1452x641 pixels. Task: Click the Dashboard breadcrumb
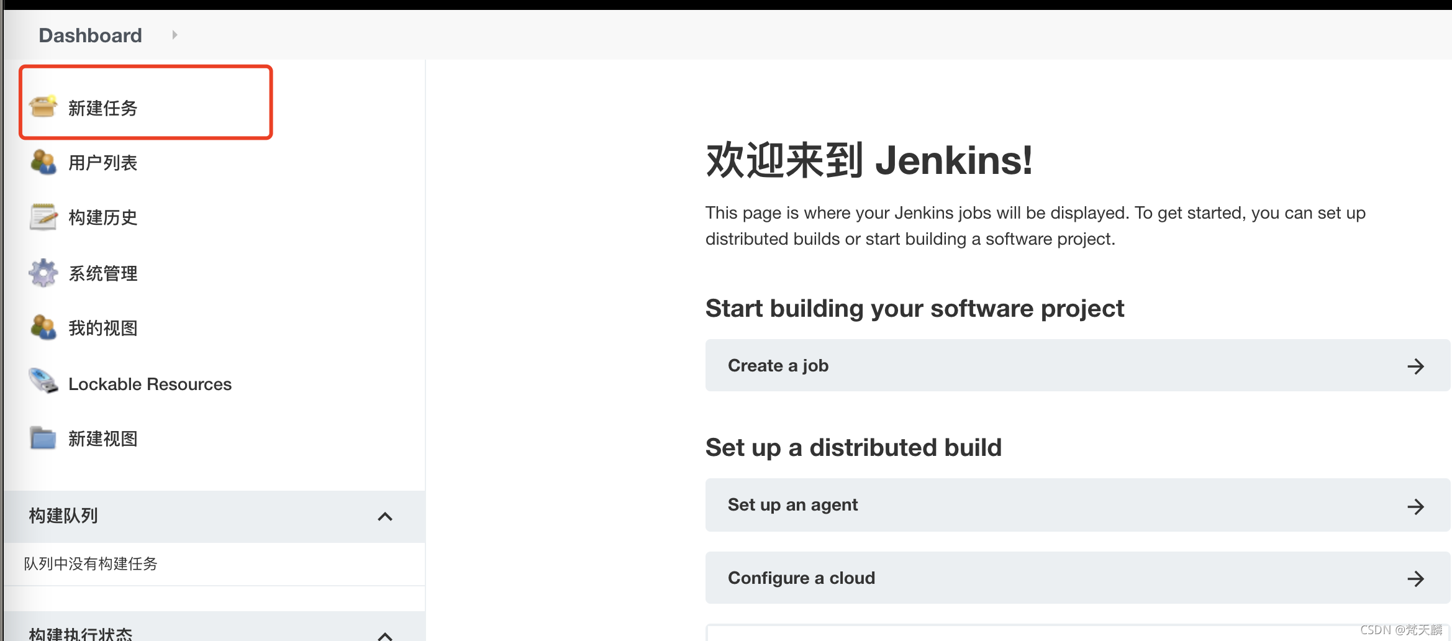90,35
